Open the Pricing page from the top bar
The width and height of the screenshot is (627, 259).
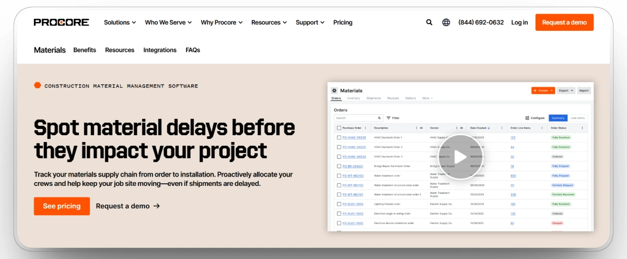[343, 22]
